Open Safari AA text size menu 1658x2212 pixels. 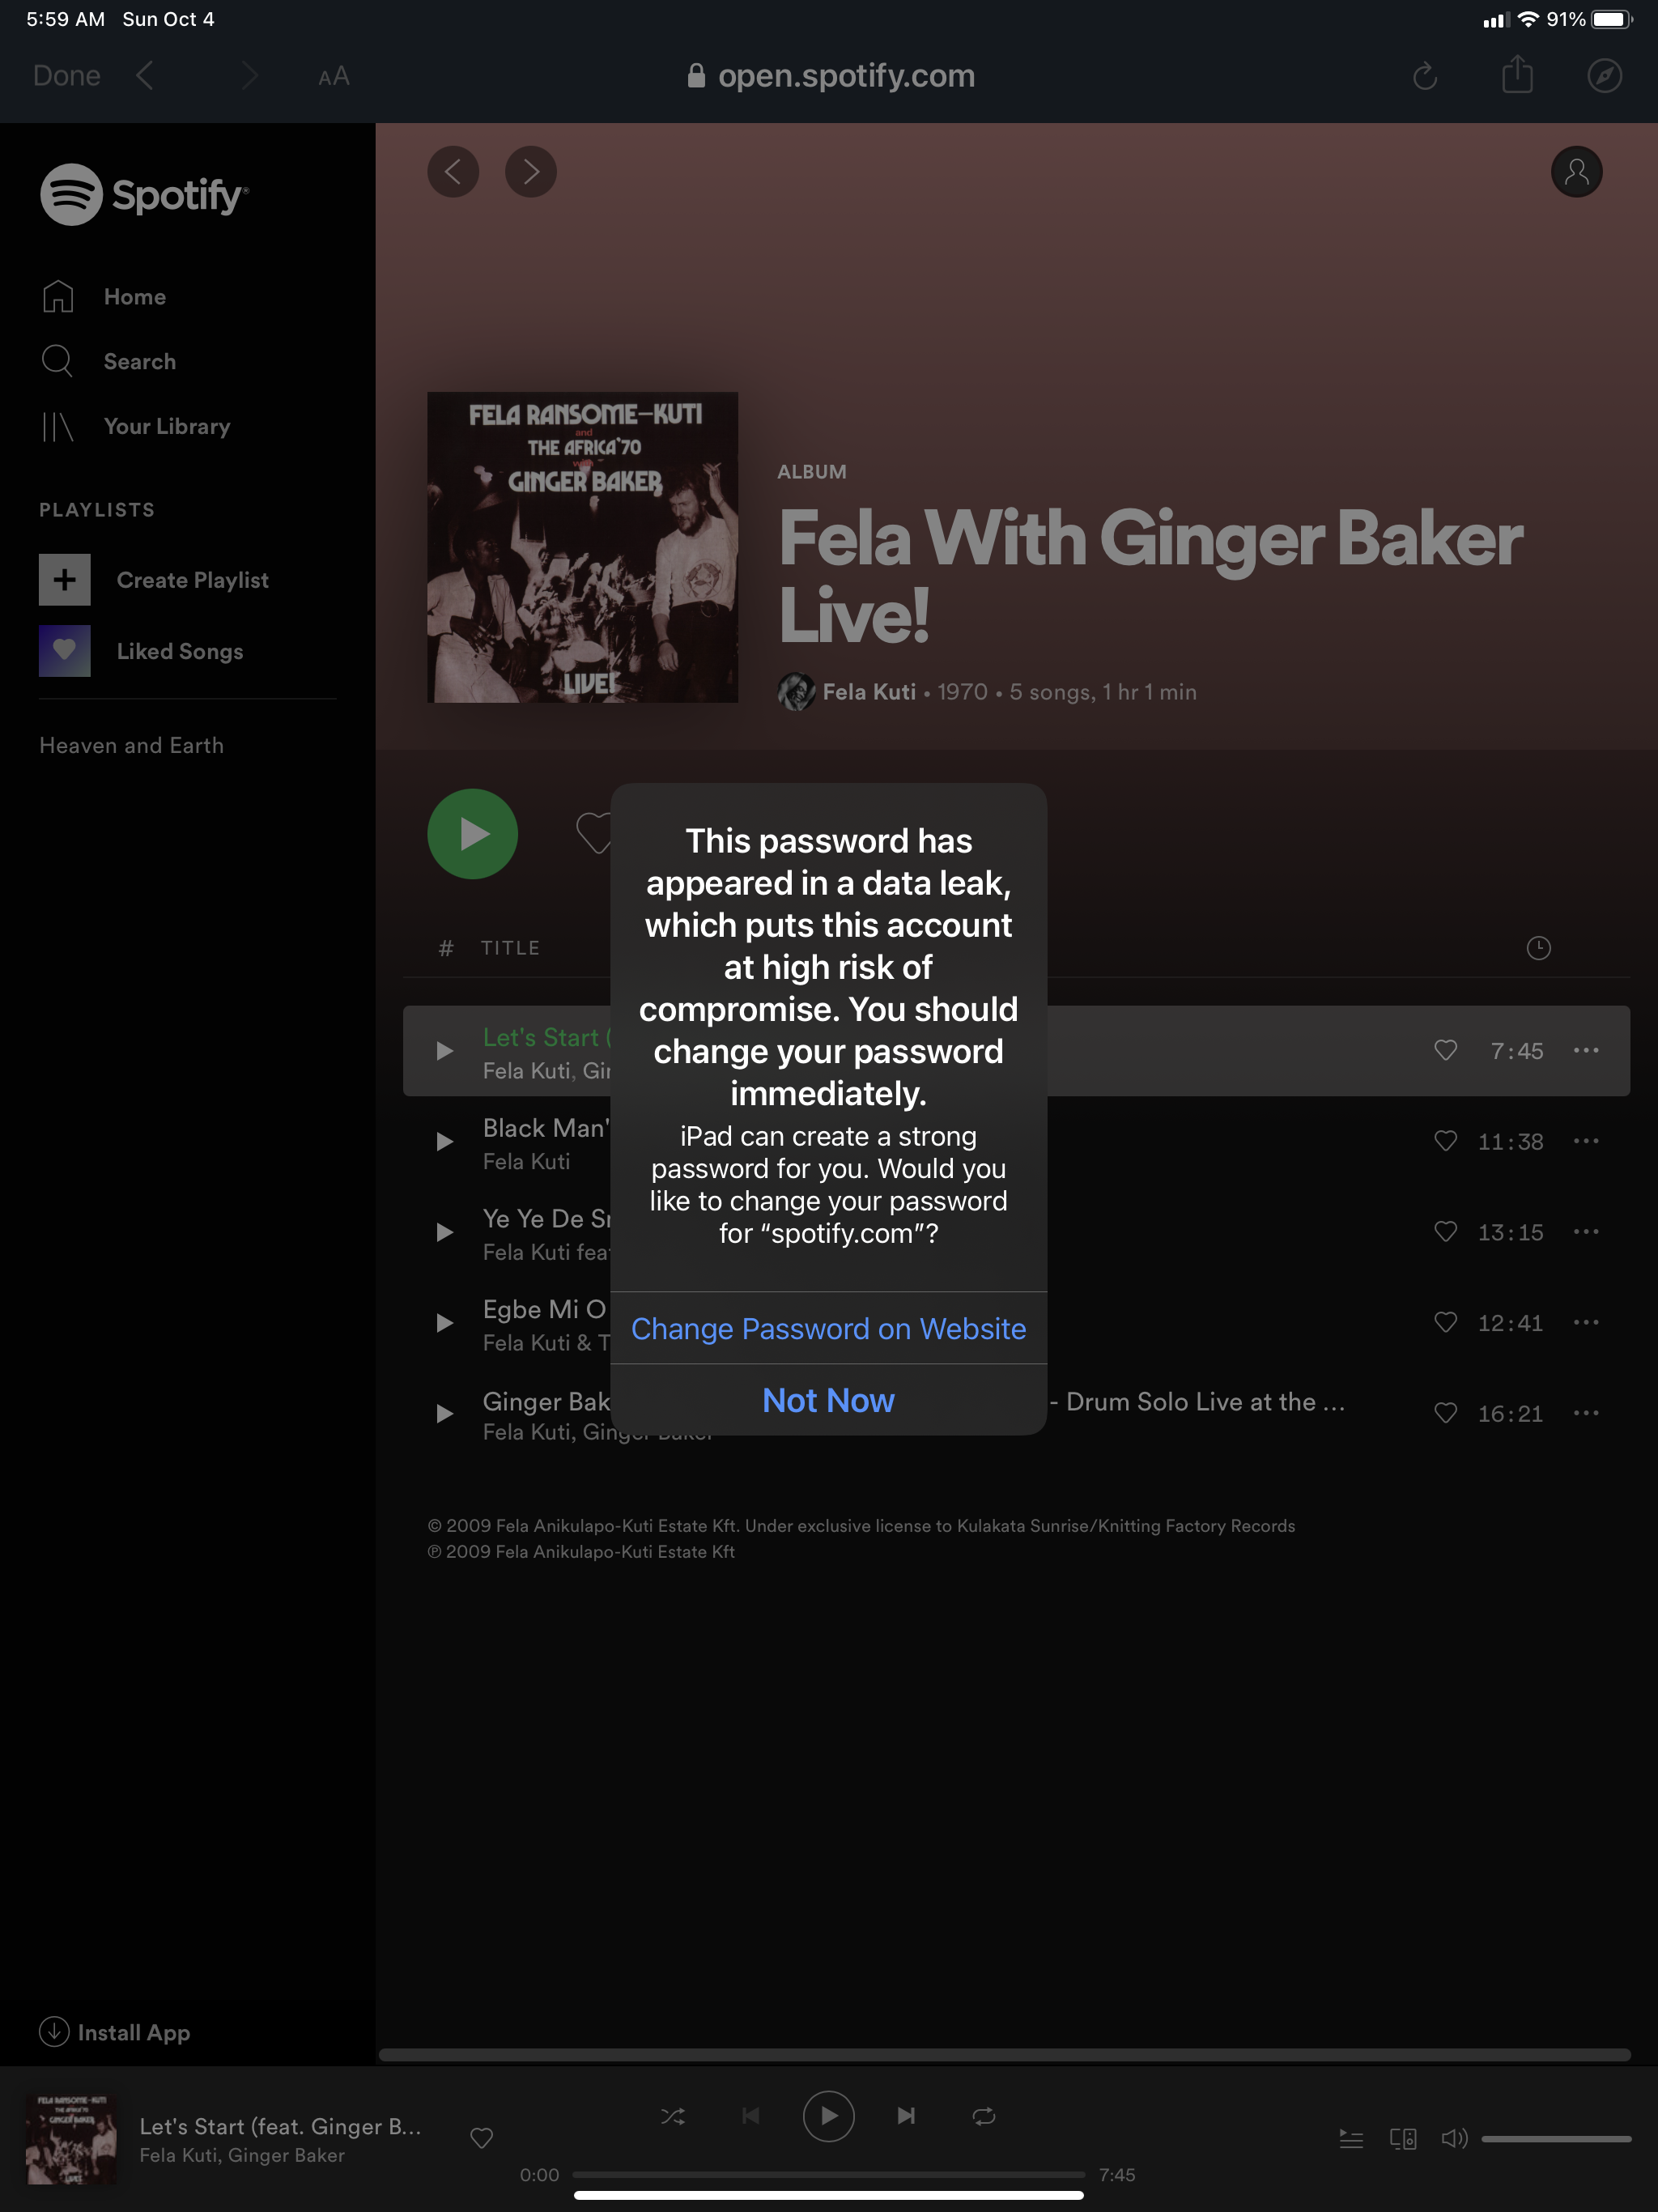pos(334,76)
